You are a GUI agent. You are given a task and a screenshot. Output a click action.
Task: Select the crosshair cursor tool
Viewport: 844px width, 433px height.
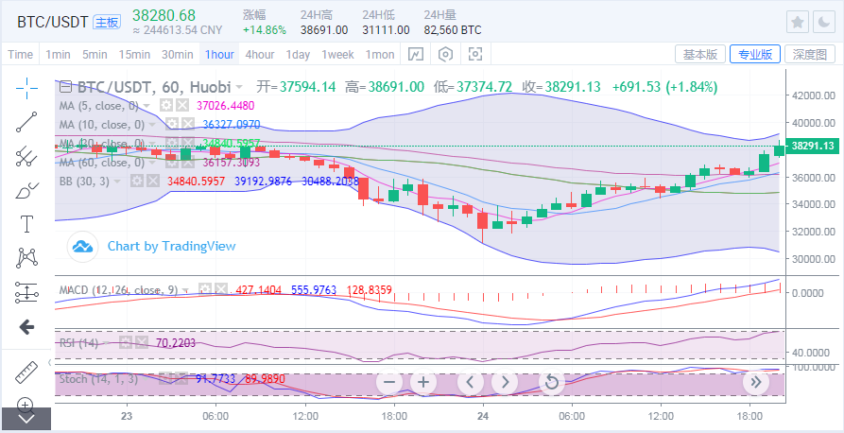point(26,88)
